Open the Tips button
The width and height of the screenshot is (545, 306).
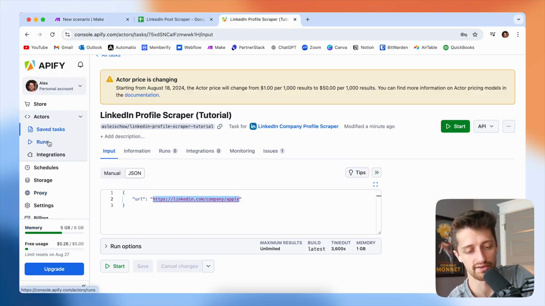pos(357,173)
